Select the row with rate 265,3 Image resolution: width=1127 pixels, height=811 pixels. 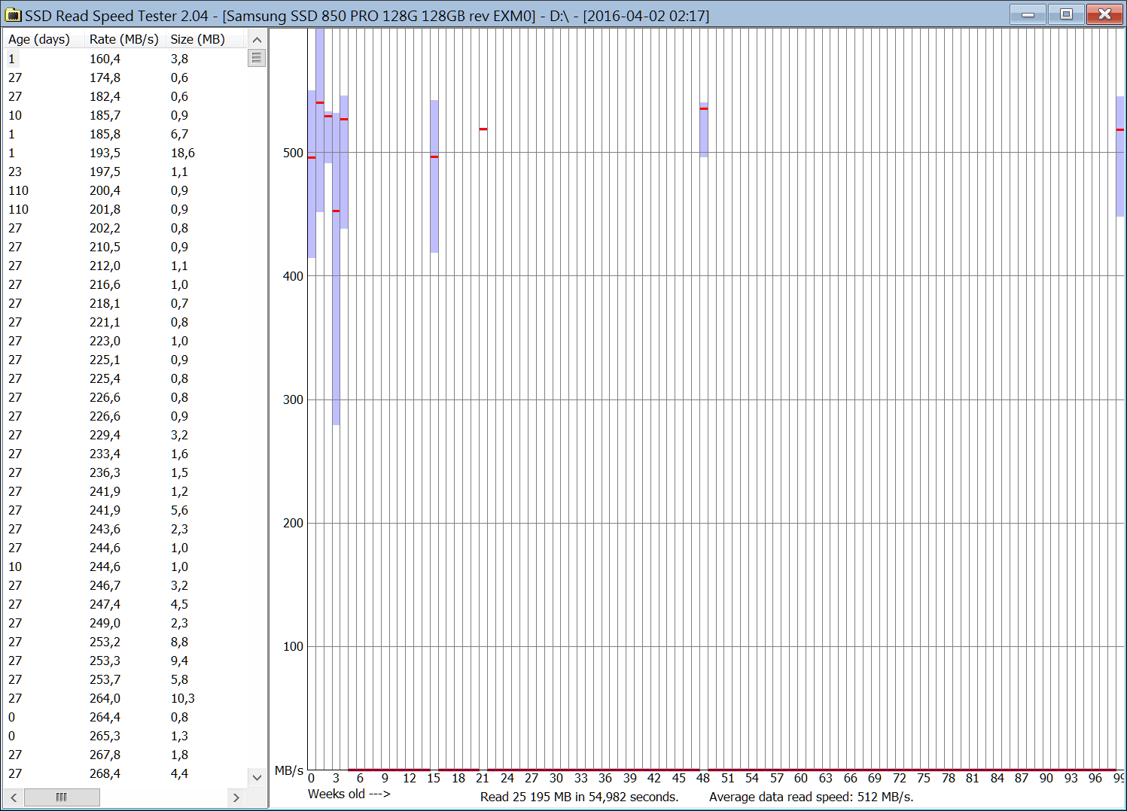tap(126, 736)
